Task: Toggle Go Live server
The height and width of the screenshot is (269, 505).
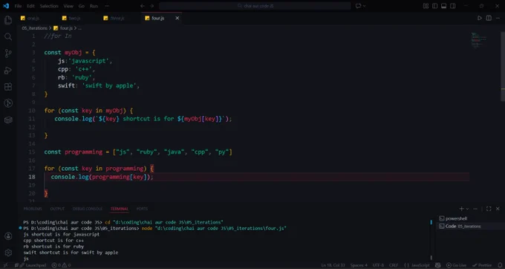Action: pyautogui.click(x=457, y=265)
